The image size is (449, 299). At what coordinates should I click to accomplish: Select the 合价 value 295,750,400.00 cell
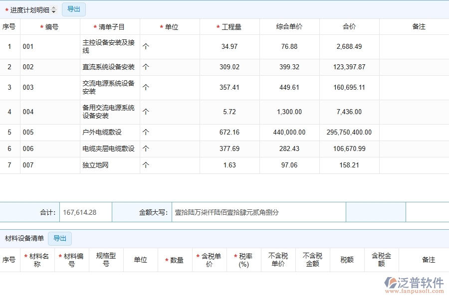coord(349,132)
